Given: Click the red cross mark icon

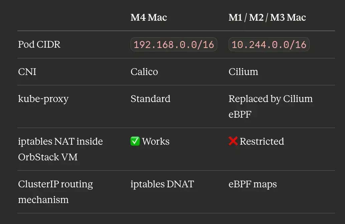Looking at the screenshot, I should point(233,141).
